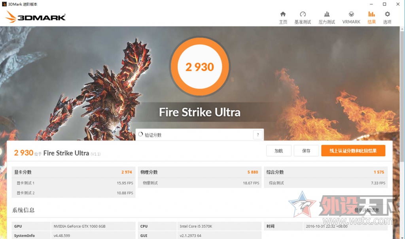Open the VRMARK icon
This screenshot has height=239, width=405.
(351, 14)
